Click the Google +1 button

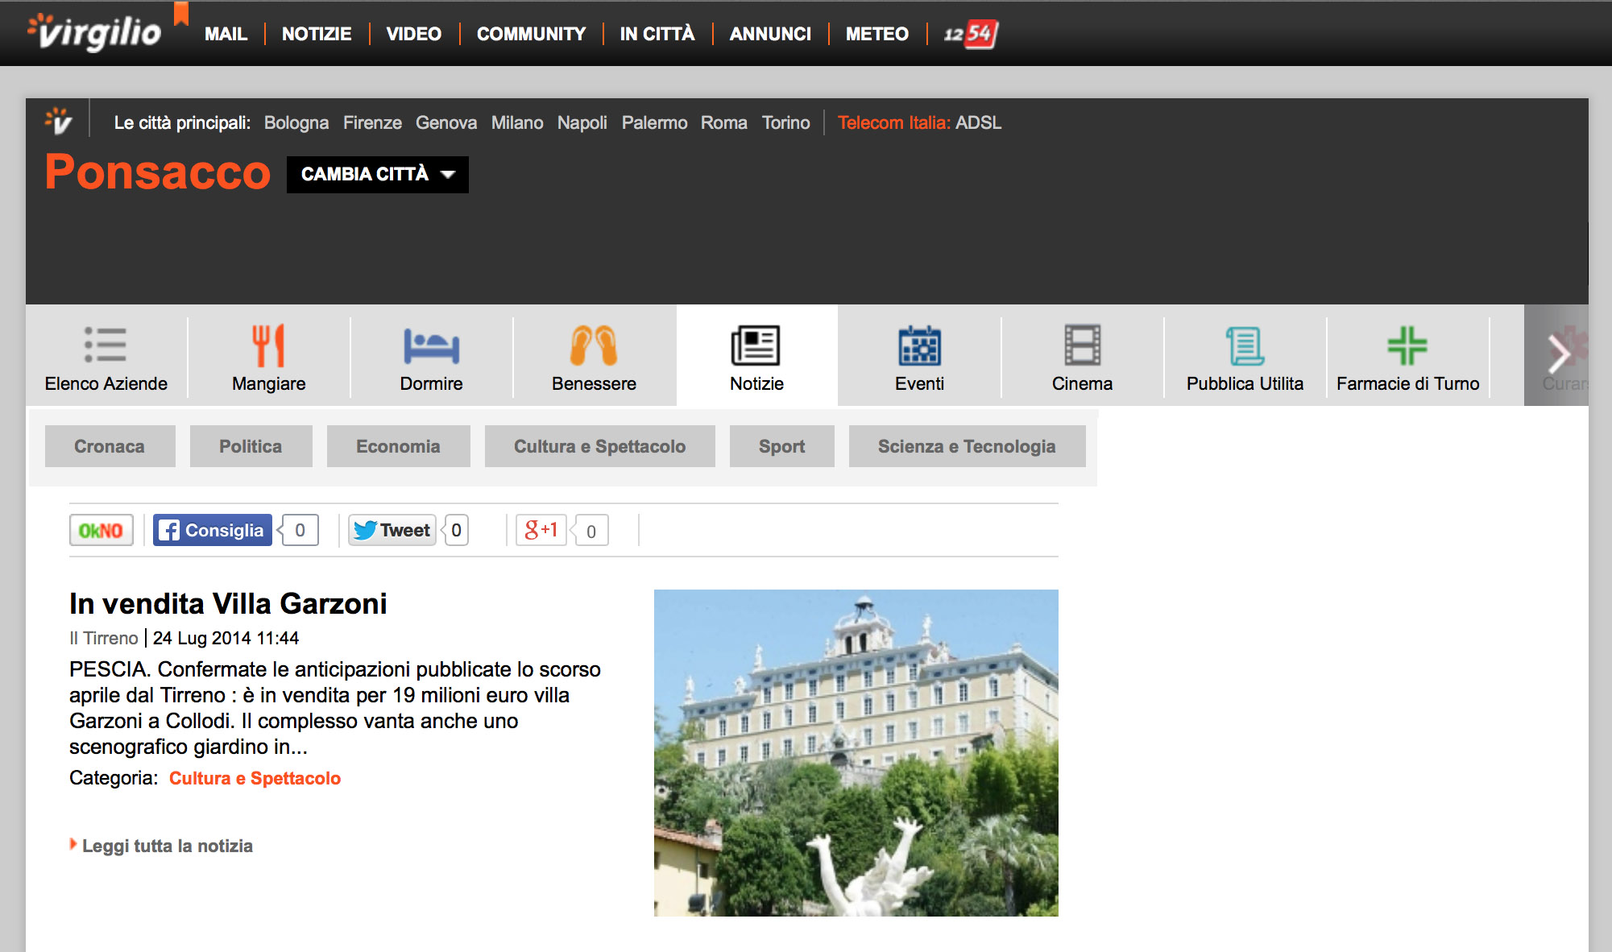pyautogui.click(x=541, y=530)
